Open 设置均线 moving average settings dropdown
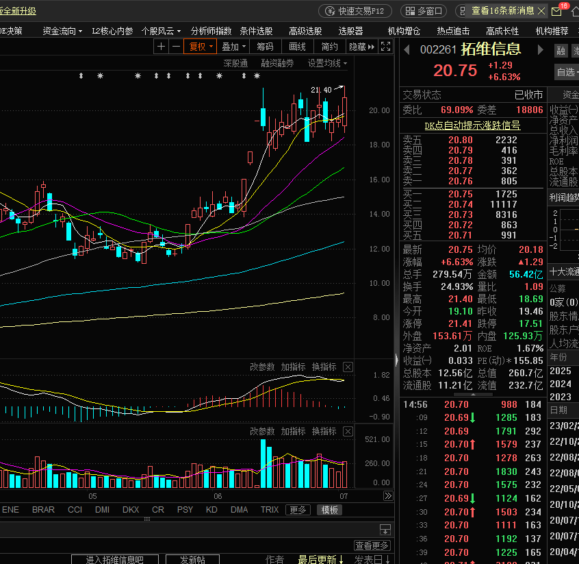579x564 pixels. [x=327, y=63]
